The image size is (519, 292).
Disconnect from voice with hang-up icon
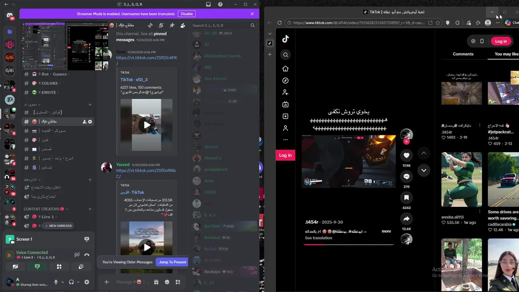86,255
